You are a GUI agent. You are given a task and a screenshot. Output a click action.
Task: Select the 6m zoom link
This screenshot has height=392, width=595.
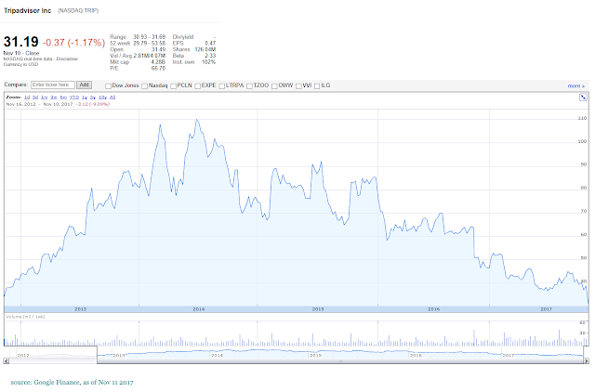coord(63,98)
